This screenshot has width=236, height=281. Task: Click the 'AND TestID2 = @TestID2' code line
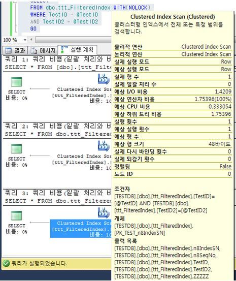[x=64, y=22]
